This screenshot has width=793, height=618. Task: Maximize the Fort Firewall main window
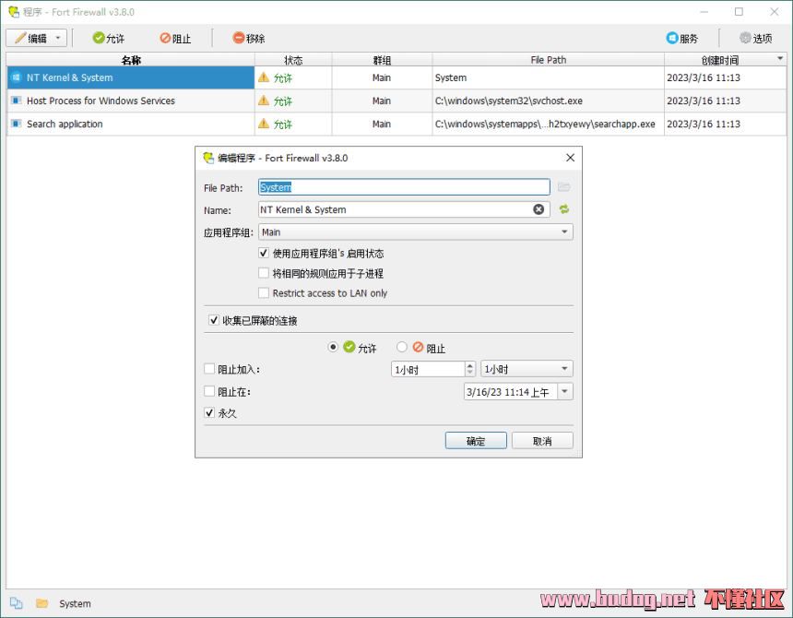(x=739, y=12)
